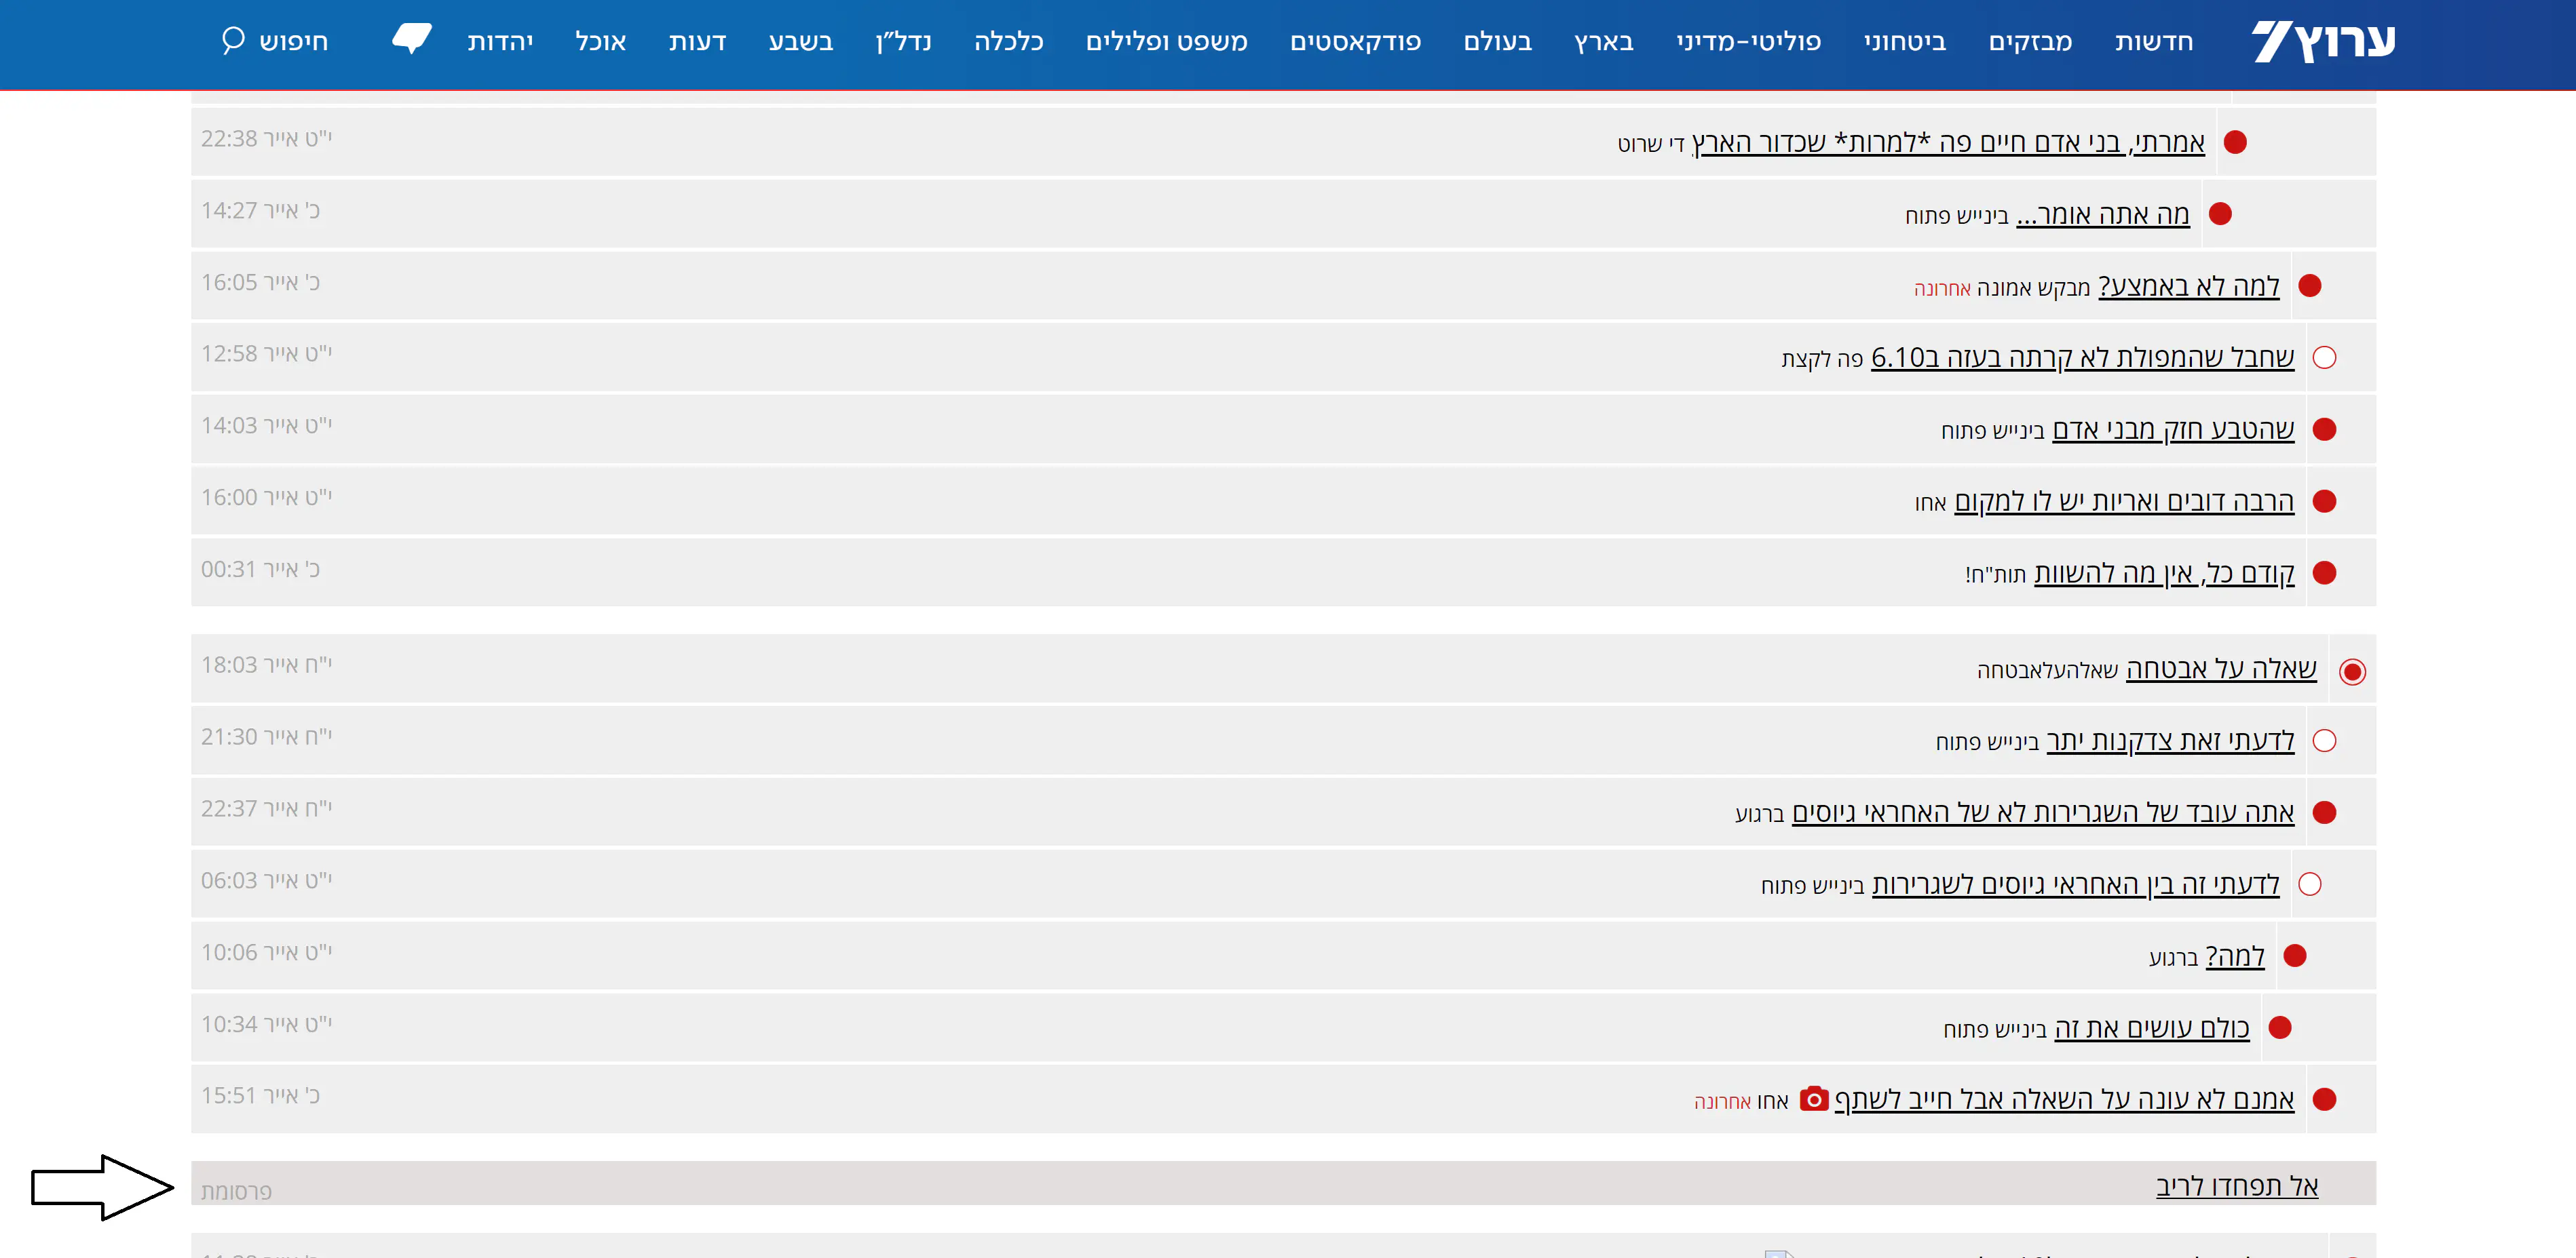Click the camera icon in the אמנם לא עונה row
The image size is (2576, 1258).
point(1813,1099)
